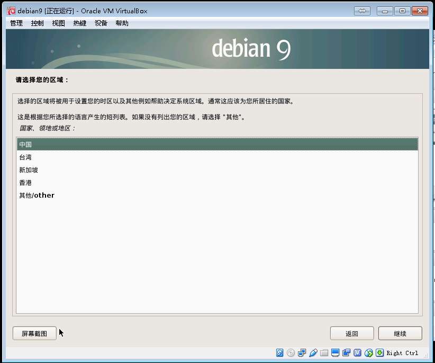The height and width of the screenshot is (363, 435).
Task: Select 台湾 in the region list
Action: (x=217, y=157)
